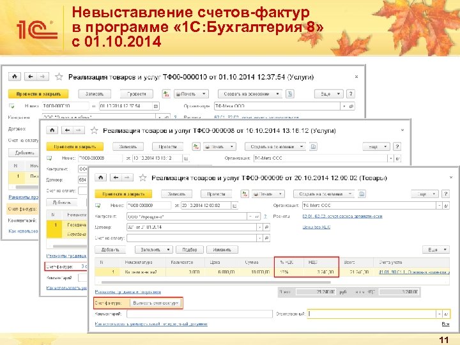Open report icon after Создать на основании, ТФ00-000008

(x=313, y=146)
